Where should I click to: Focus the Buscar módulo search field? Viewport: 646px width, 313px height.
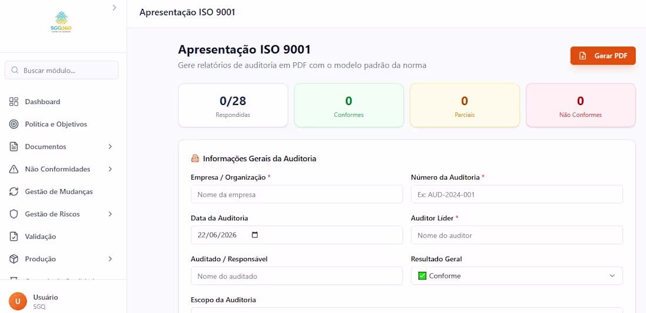click(62, 70)
